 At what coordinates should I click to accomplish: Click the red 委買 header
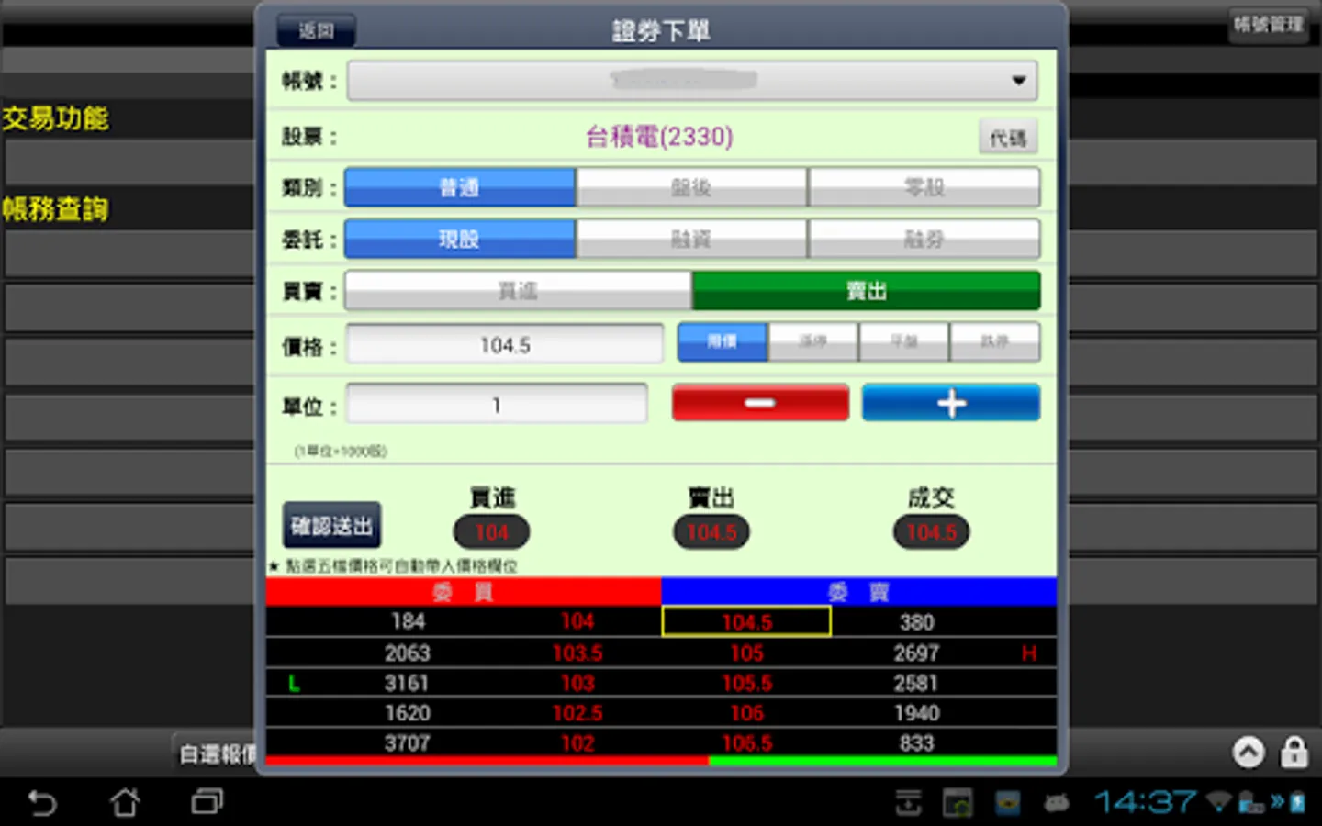(x=464, y=592)
